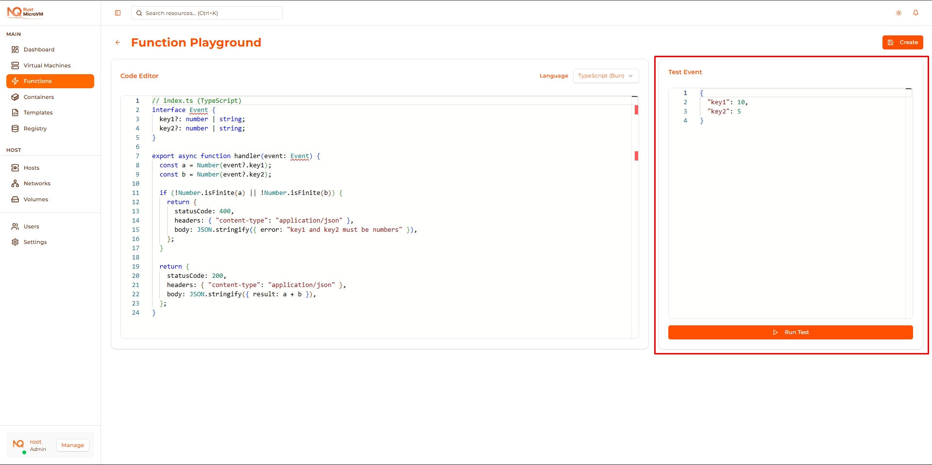Viewport: 932px width, 465px height.
Task: Click the Rust MicroVM logo
Action: pos(25,12)
